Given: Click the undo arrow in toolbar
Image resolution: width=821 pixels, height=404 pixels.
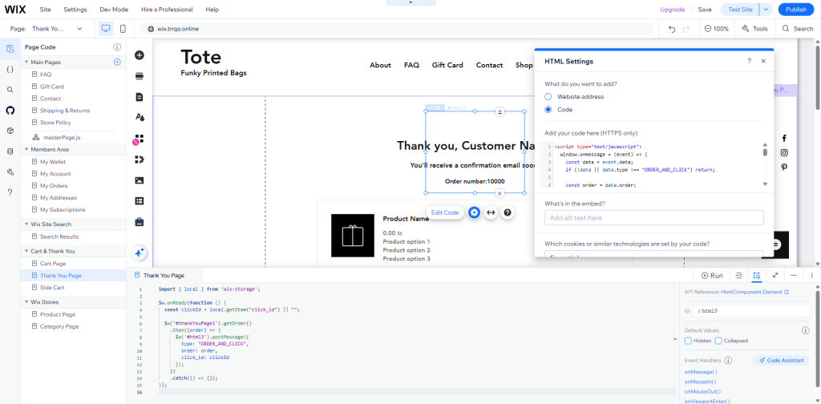Looking at the screenshot, I should click(672, 29).
